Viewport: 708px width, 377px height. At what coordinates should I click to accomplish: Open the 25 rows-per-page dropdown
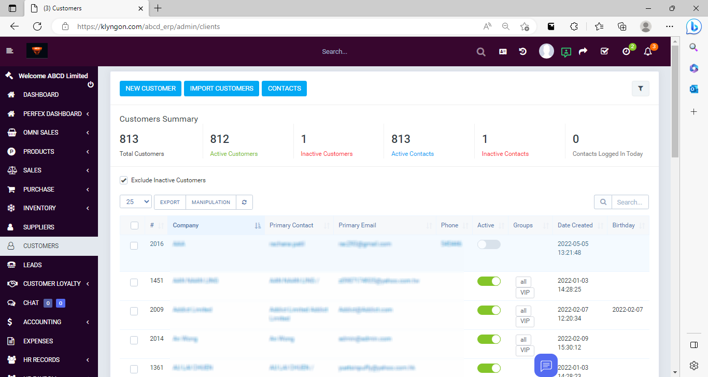click(x=136, y=202)
